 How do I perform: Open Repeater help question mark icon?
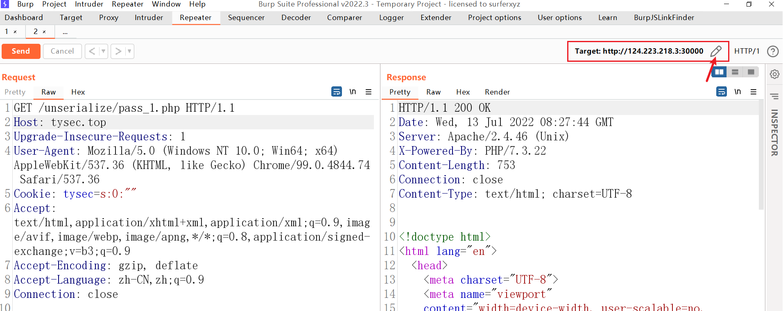(x=773, y=51)
